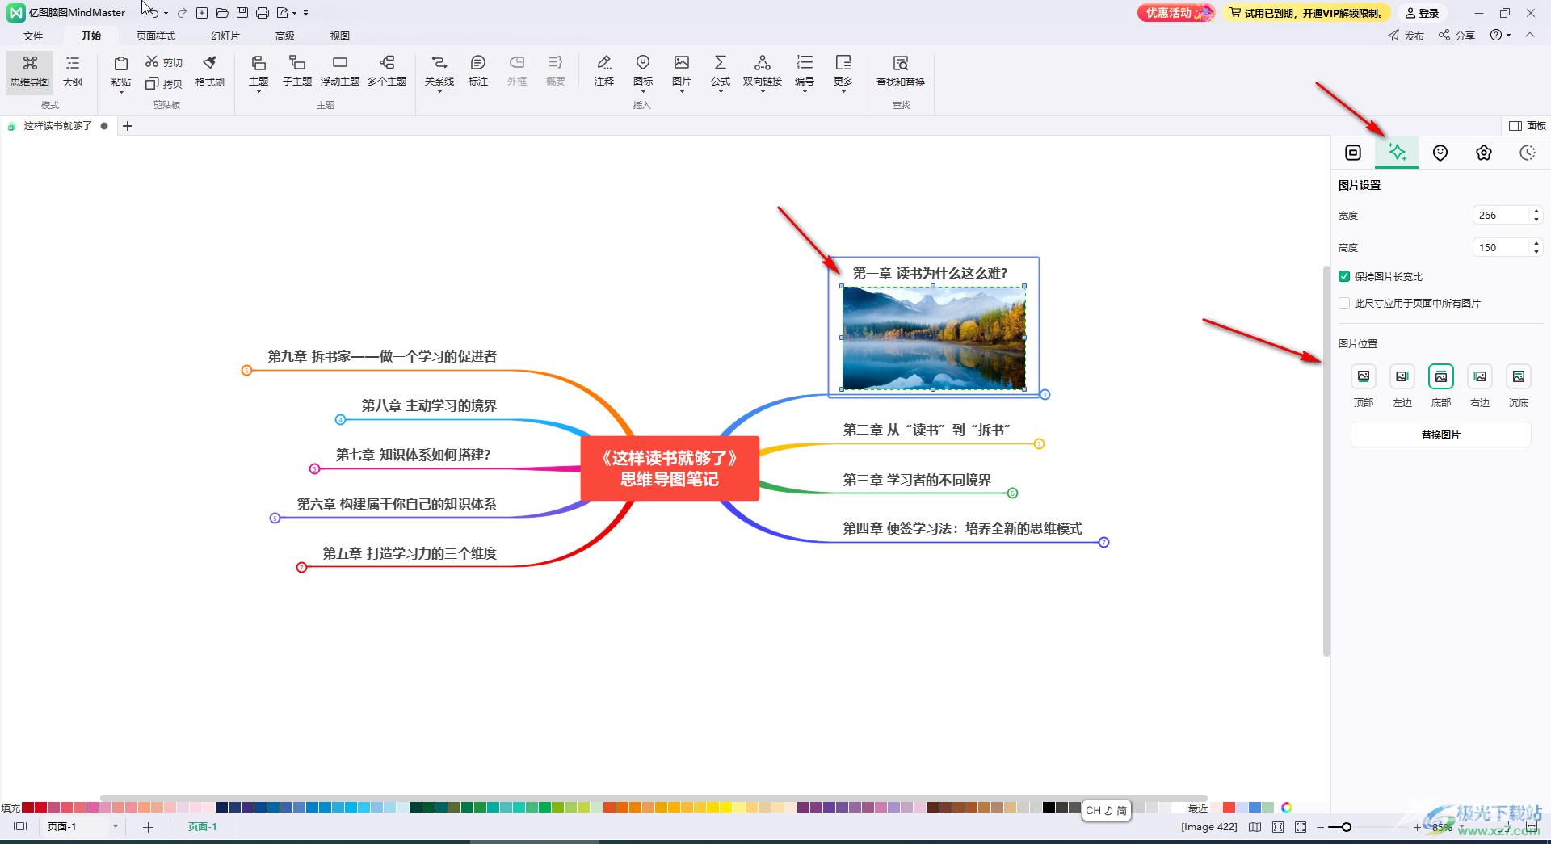
Task: Open the File (文件) menu
Action: (x=33, y=36)
